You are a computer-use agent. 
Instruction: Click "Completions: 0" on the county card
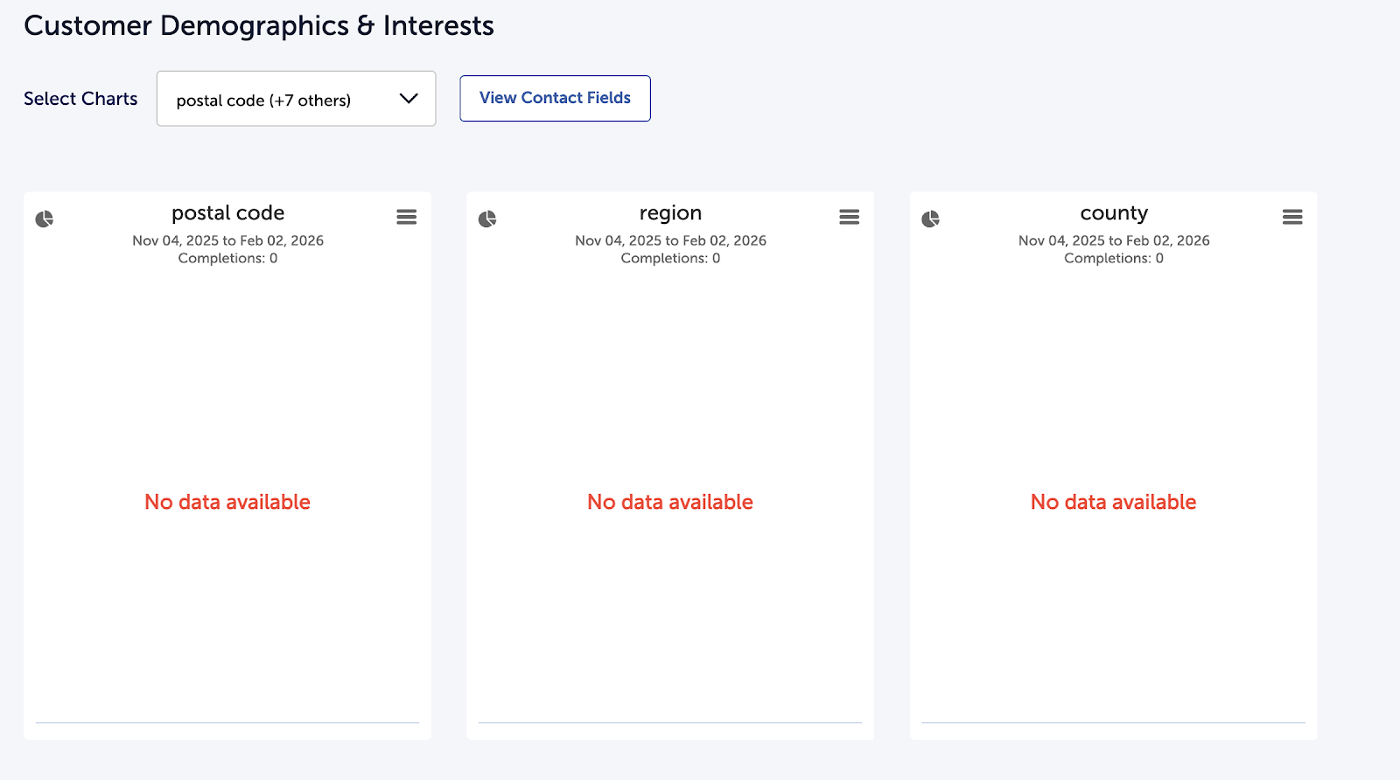coord(1114,258)
